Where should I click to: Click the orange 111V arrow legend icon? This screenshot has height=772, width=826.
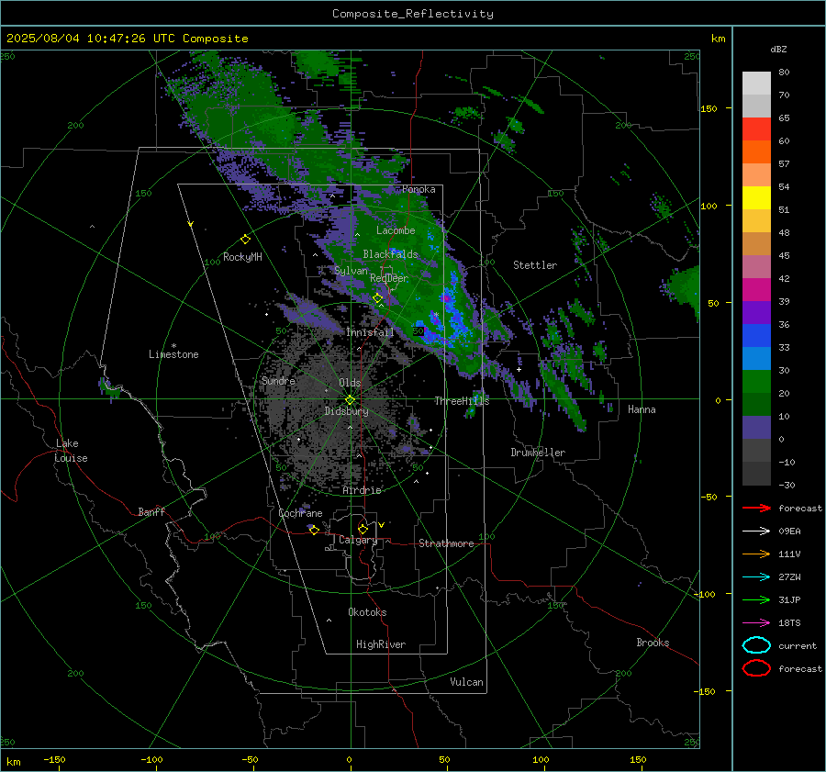pyautogui.click(x=756, y=554)
